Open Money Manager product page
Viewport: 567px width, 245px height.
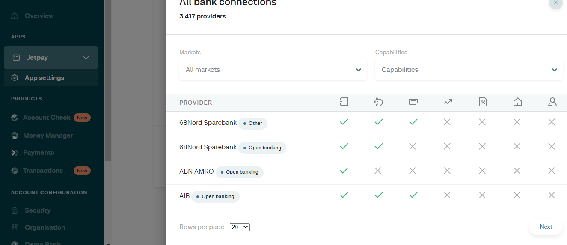coord(47,136)
